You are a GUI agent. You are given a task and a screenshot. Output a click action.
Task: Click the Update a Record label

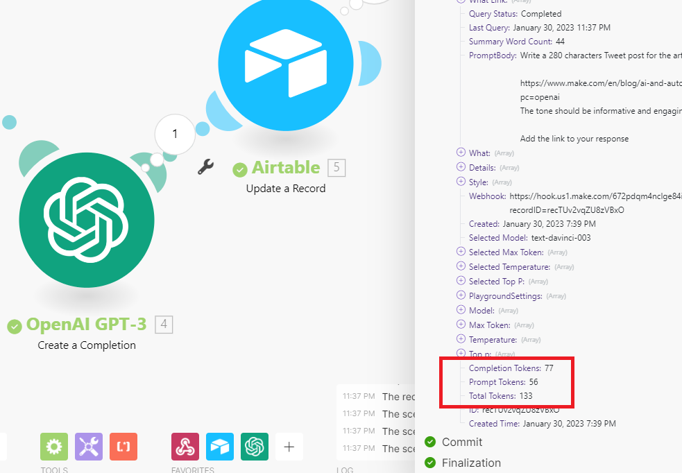coord(286,188)
